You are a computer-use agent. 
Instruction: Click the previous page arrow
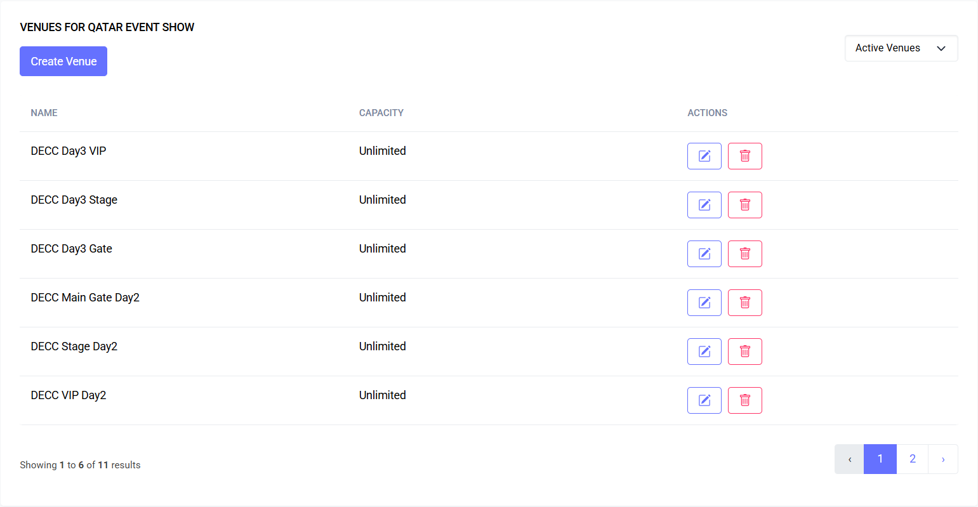coord(849,459)
